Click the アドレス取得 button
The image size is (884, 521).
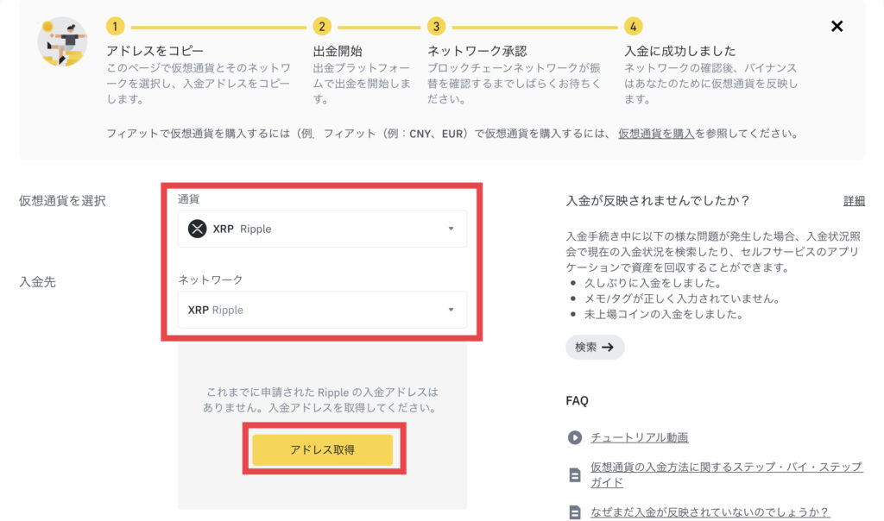[322, 449]
